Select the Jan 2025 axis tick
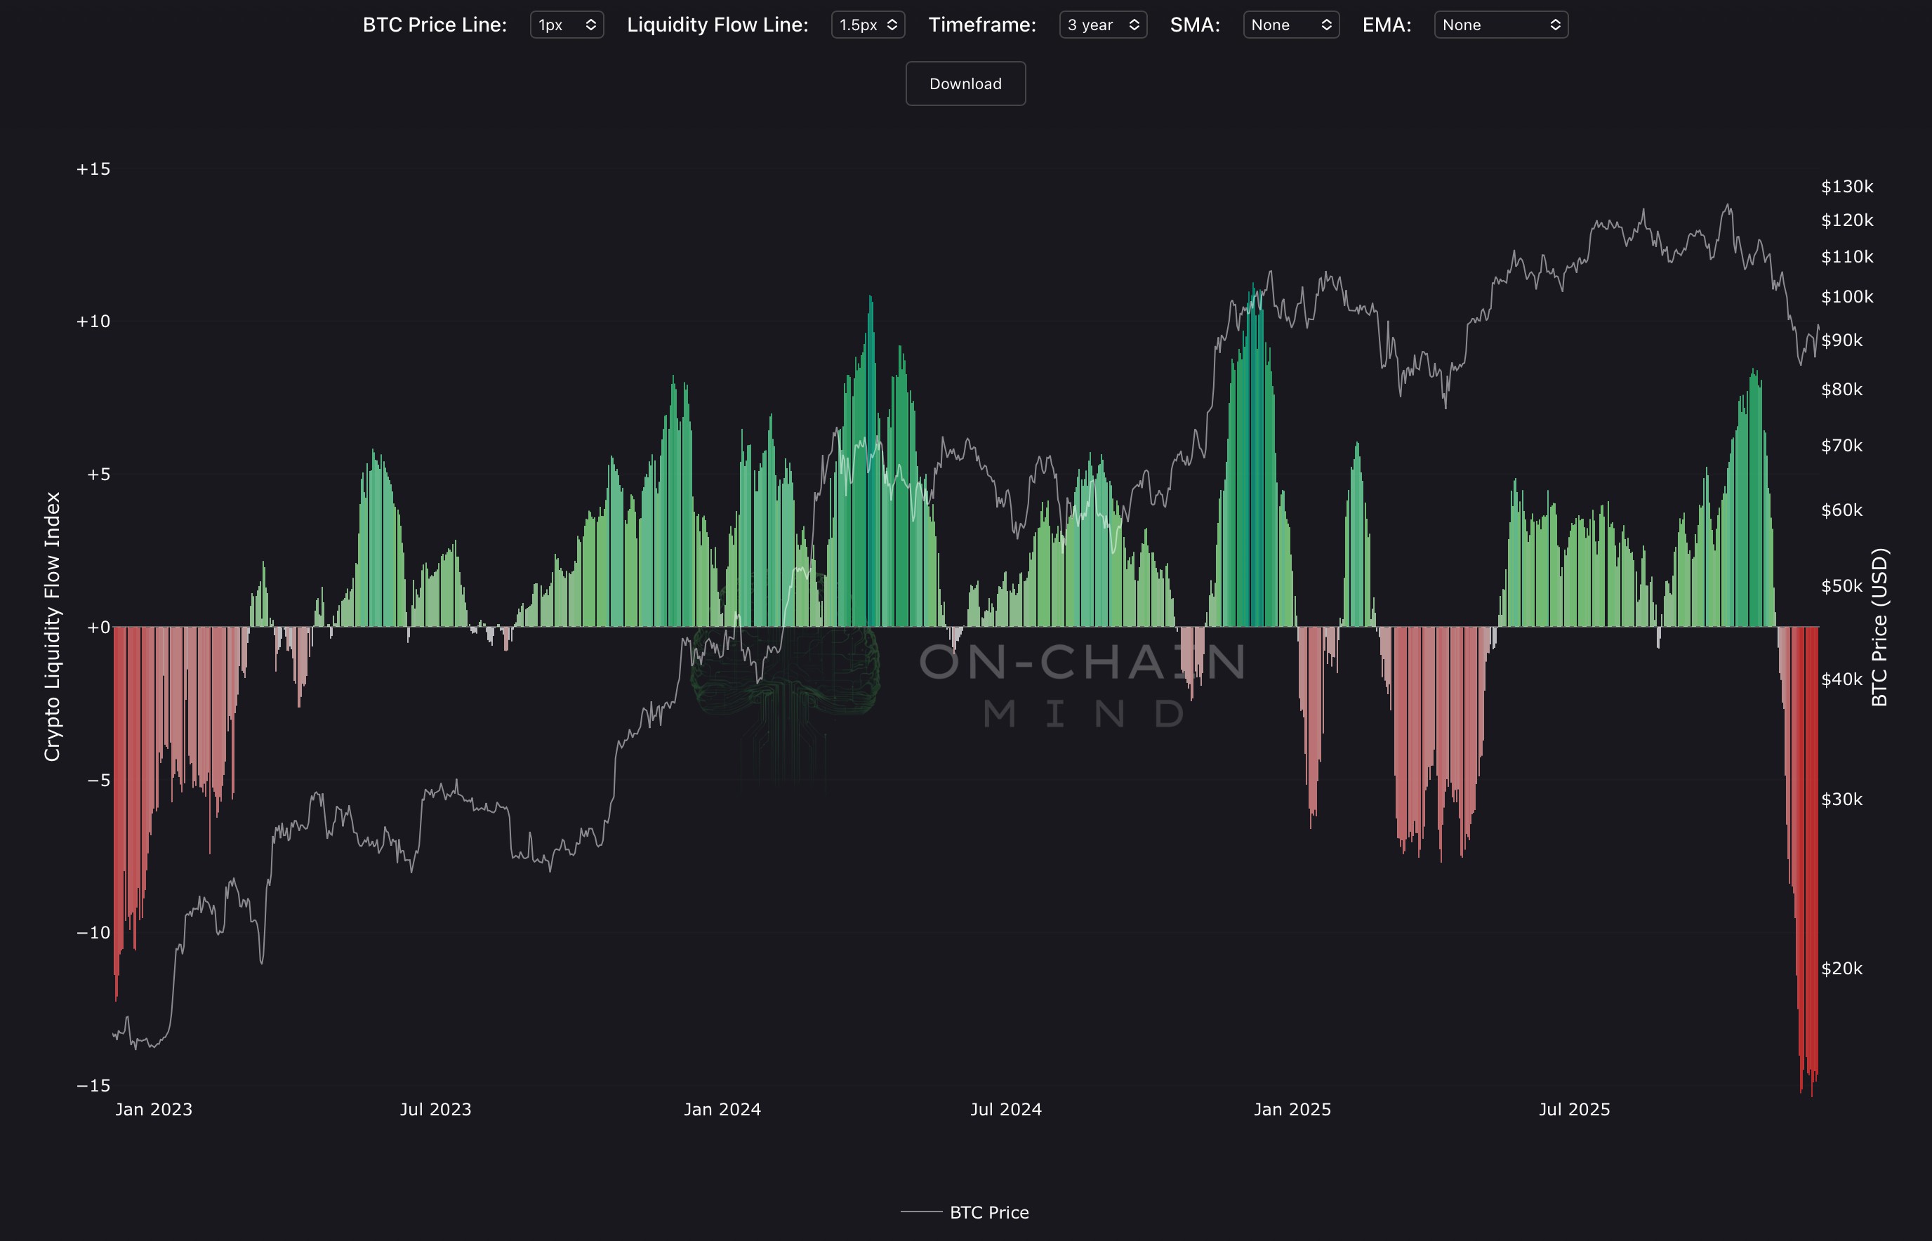Screen dimensions: 1932x1241 click(1292, 1110)
